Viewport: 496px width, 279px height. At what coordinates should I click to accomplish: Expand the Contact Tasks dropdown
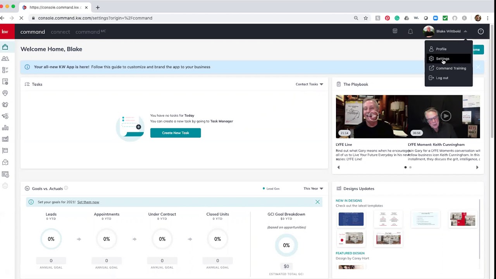(x=309, y=84)
